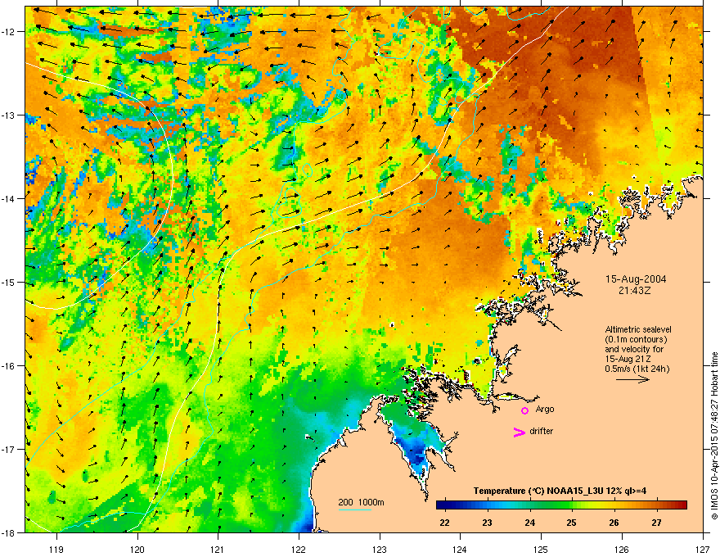Click the 119 longitude axis label
Image resolution: width=720 pixels, height=557 pixels.
pos(57,549)
